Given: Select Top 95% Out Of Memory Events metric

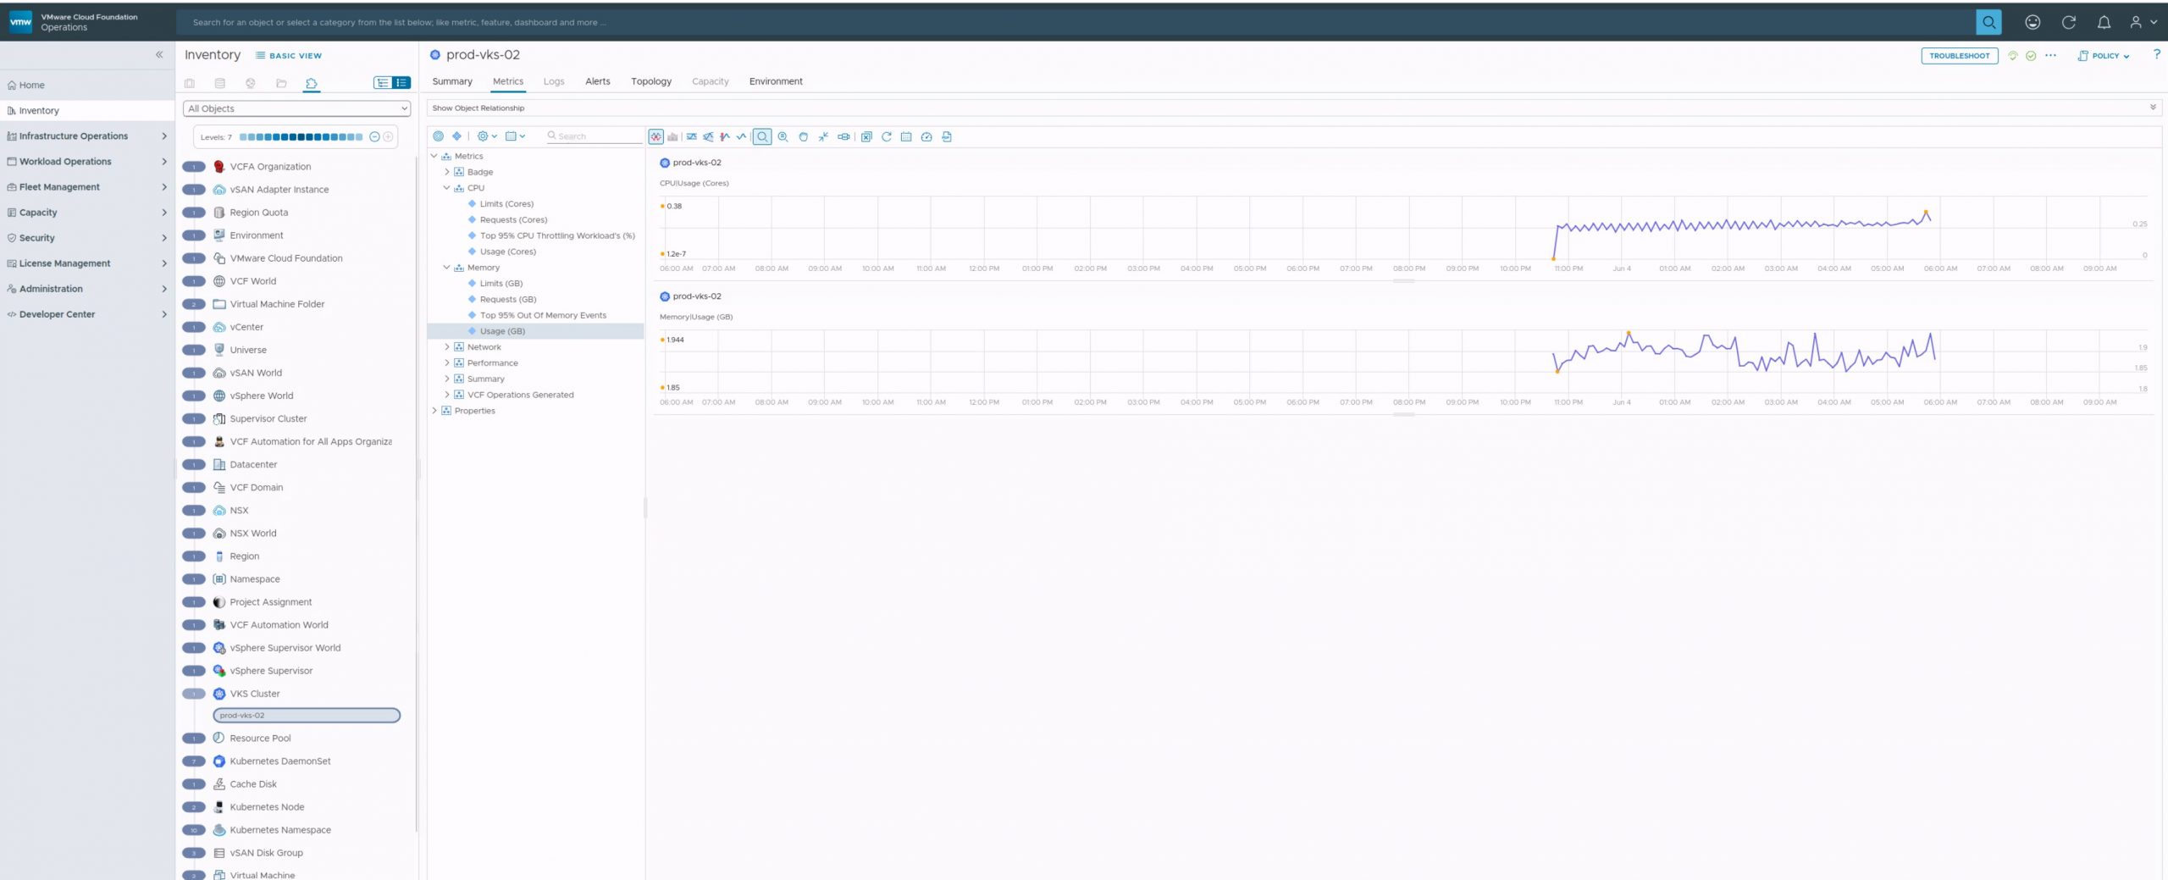Looking at the screenshot, I should coord(543,315).
